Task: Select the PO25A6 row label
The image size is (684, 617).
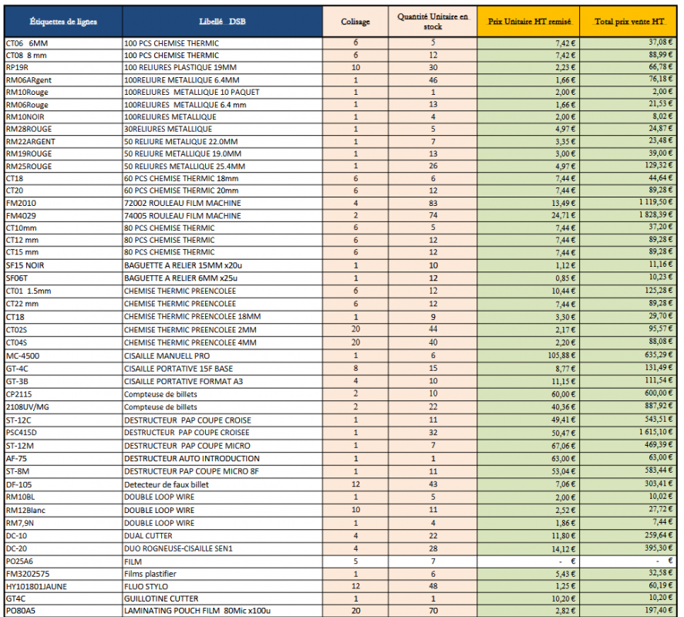Action: pyautogui.click(x=63, y=561)
